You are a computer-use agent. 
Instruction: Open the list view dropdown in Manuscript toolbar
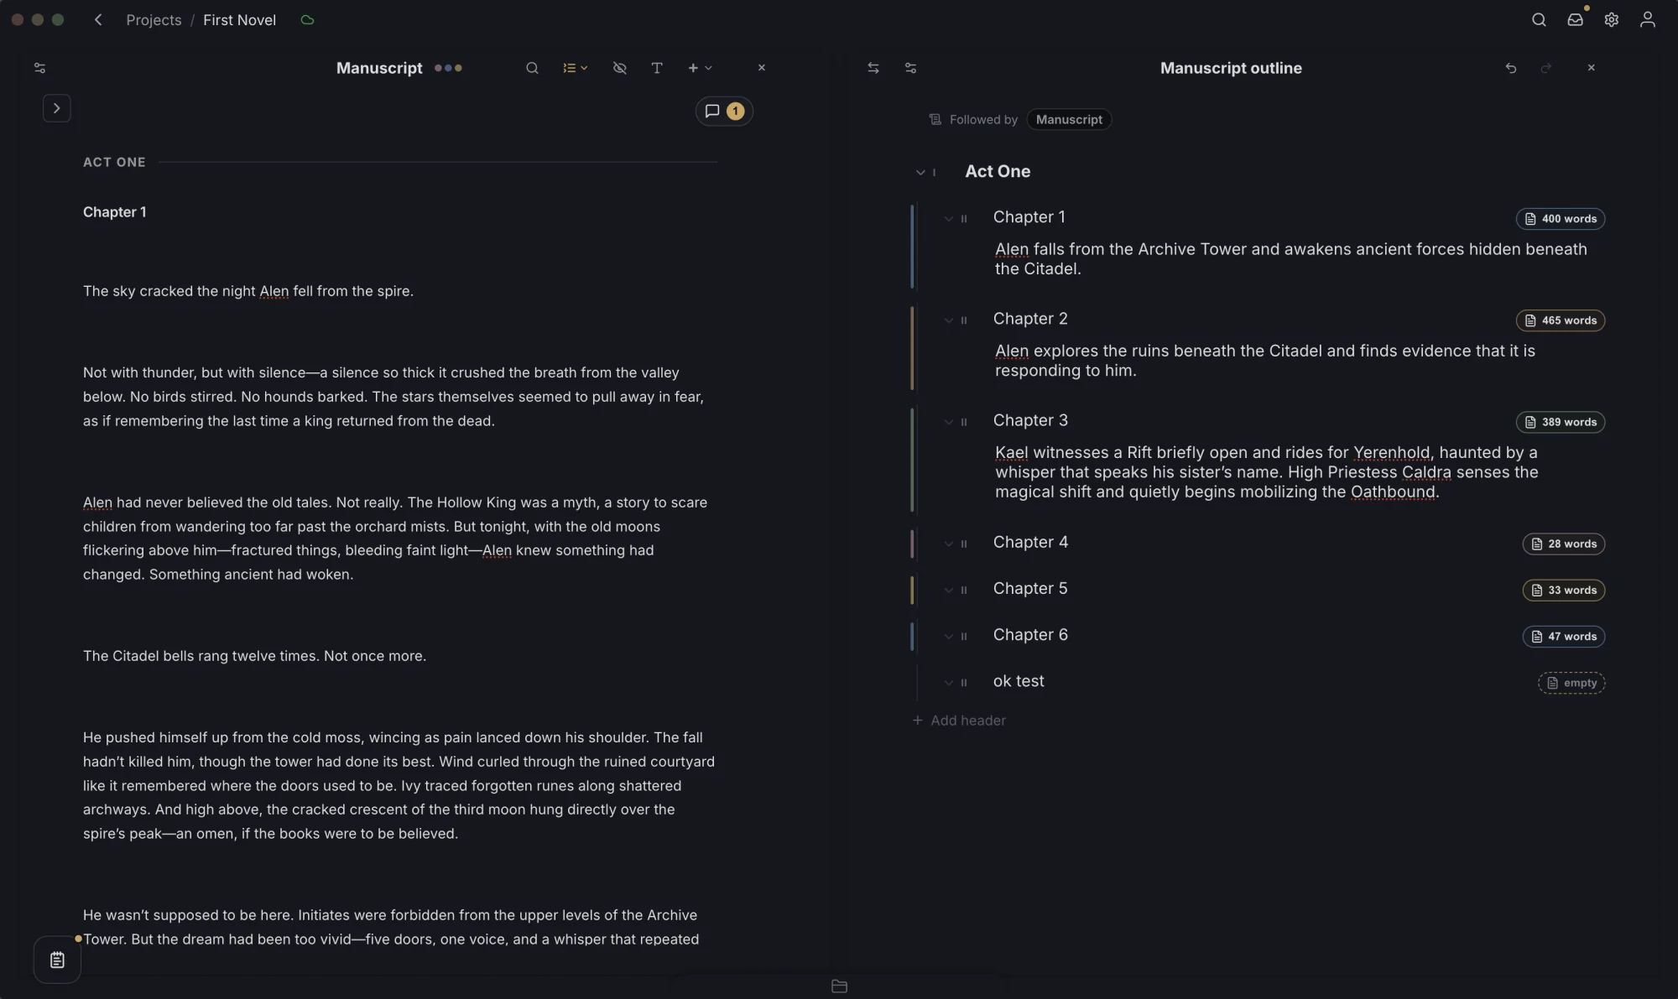point(575,68)
